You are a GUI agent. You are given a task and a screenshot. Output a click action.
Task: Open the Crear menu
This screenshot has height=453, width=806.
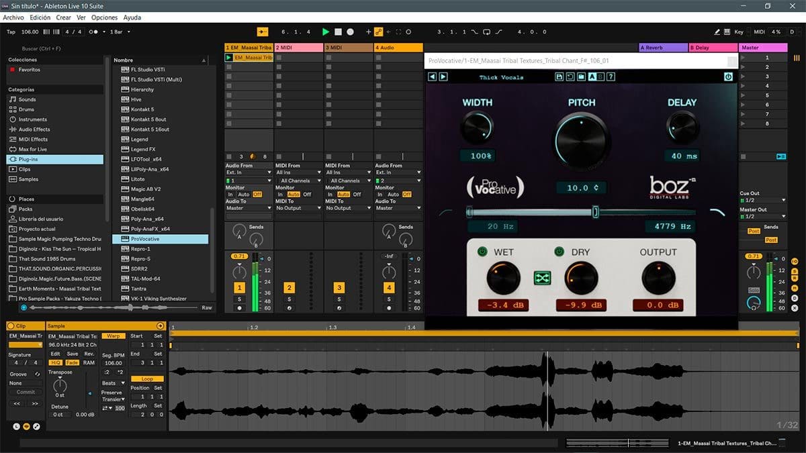click(x=64, y=17)
